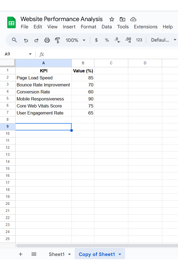Activate the paint format tool

58,40
